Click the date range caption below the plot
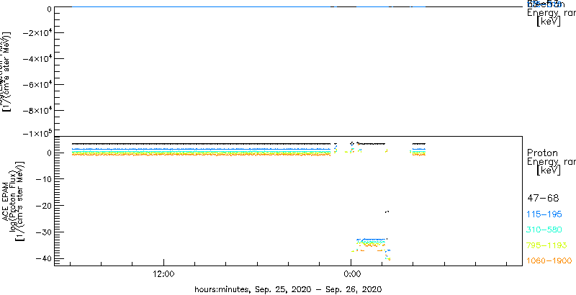Screen dimensions: 576x295 pos(289,289)
